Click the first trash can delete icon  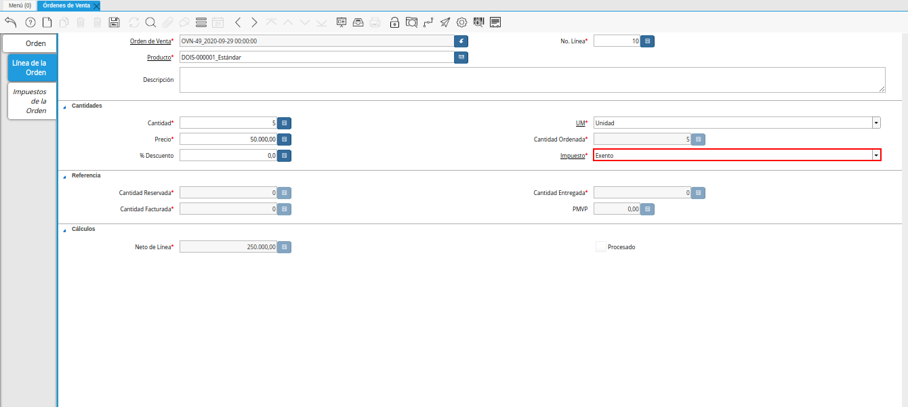(81, 22)
